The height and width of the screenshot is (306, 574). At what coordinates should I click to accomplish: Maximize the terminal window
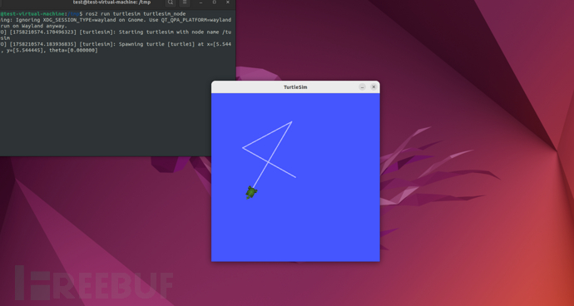(x=215, y=2)
